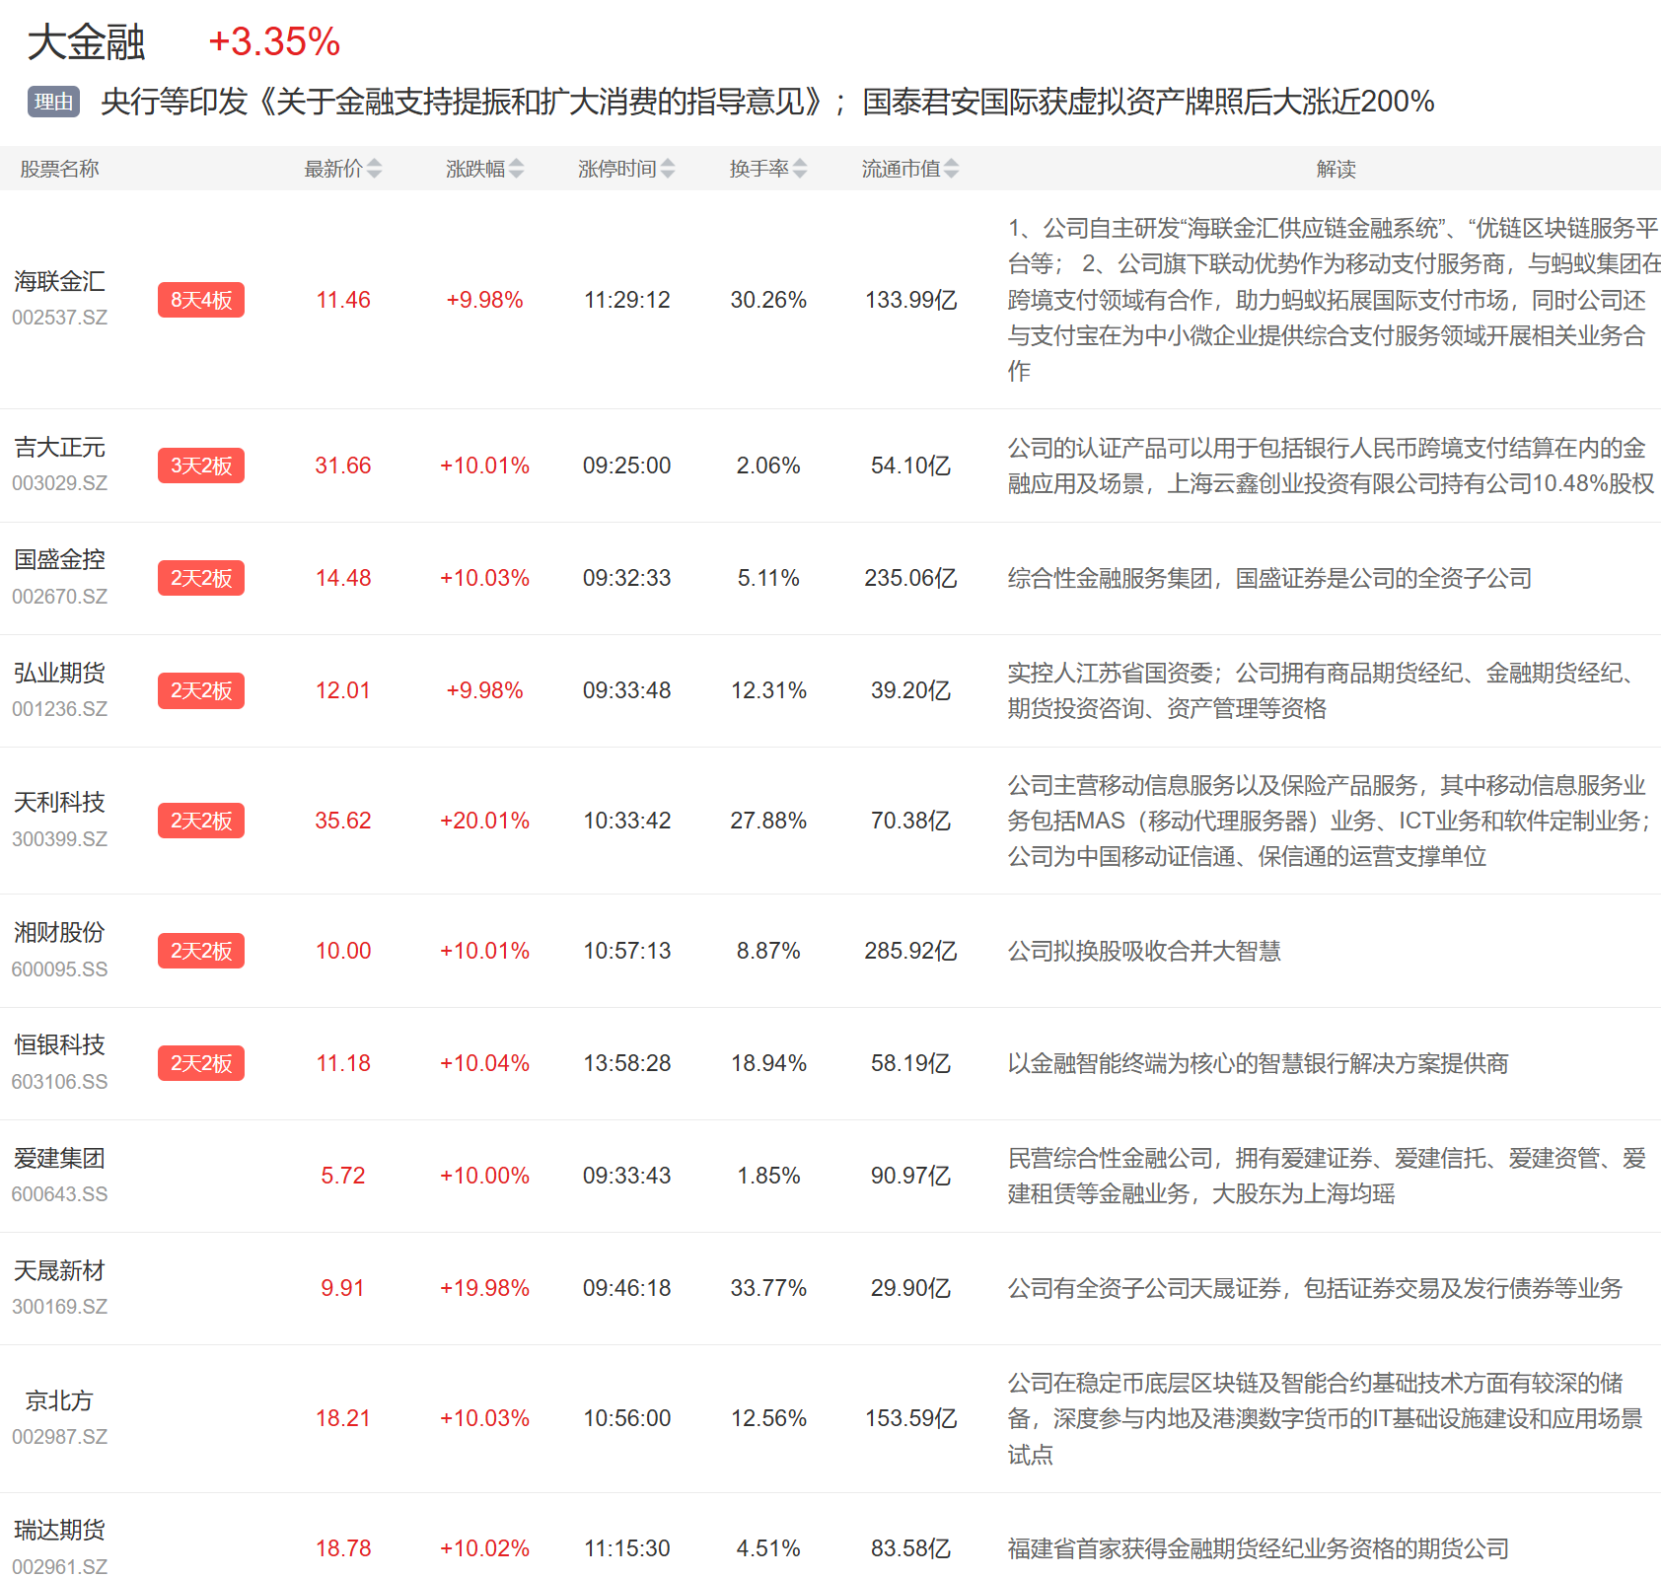Viewport: 1661px width, 1577px height.
Task: Click 2天2板 badge next to 天利科技
Action: pos(200,821)
